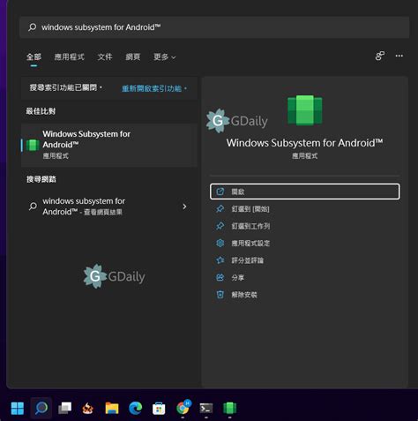
Task: Launch Microsoft Edge from taskbar
Action: (135, 408)
